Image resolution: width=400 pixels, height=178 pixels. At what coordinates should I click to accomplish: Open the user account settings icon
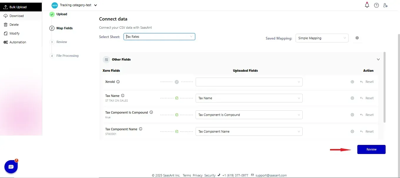[x=385, y=5]
